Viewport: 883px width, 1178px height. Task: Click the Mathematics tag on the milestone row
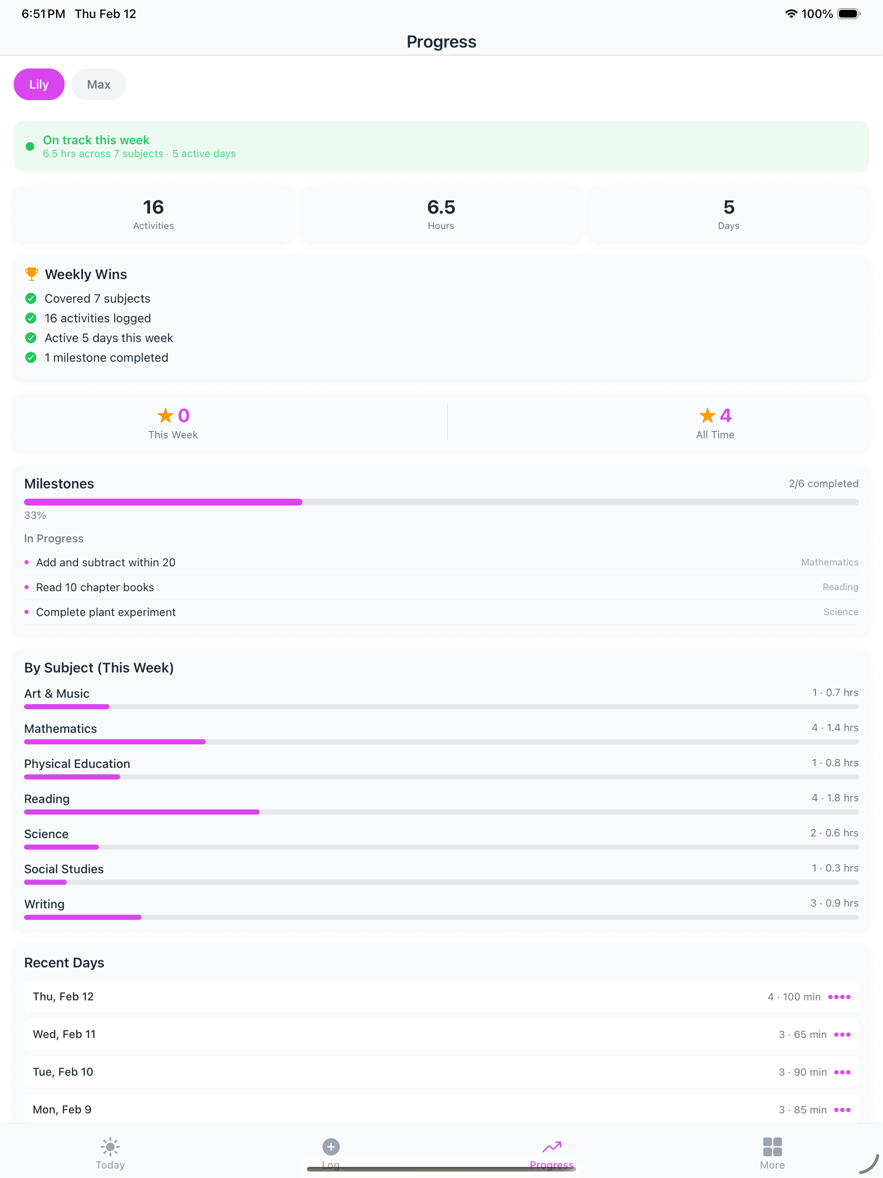point(830,562)
